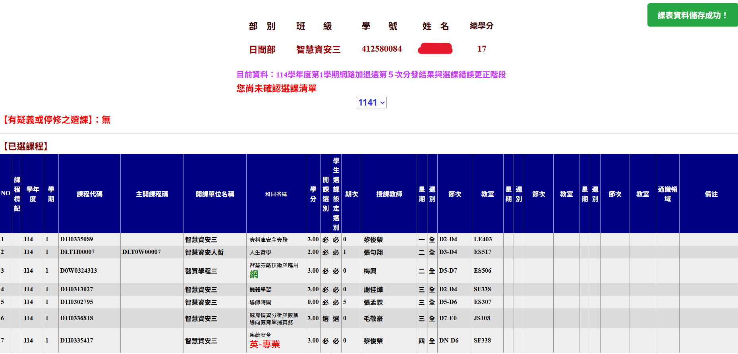
Task: Click teacher name 梅興
Action: coord(370,271)
